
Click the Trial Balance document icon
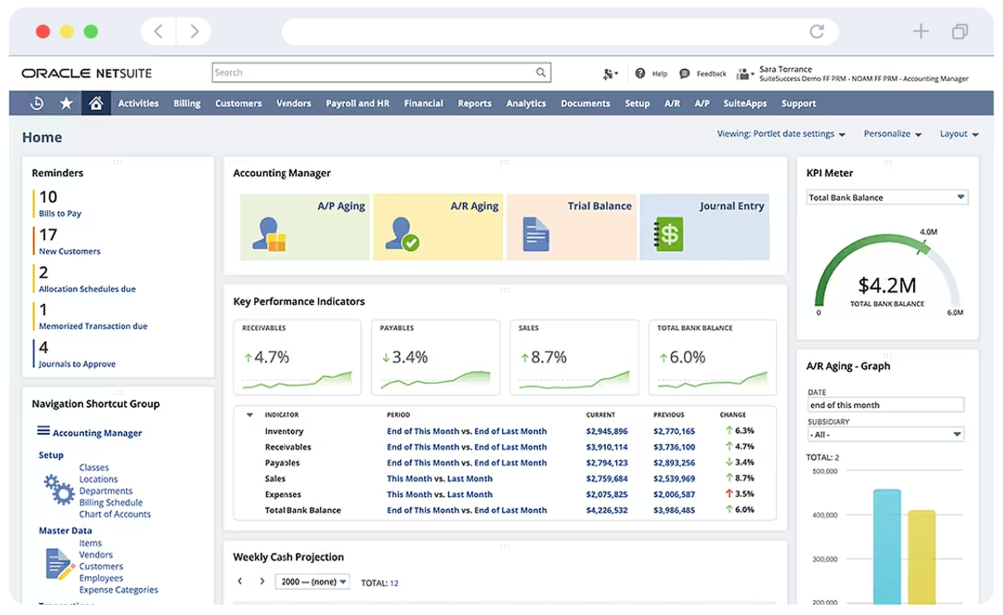[x=535, y=233]
